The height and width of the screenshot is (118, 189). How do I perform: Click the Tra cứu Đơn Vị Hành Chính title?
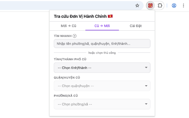(x=80, y=16)
